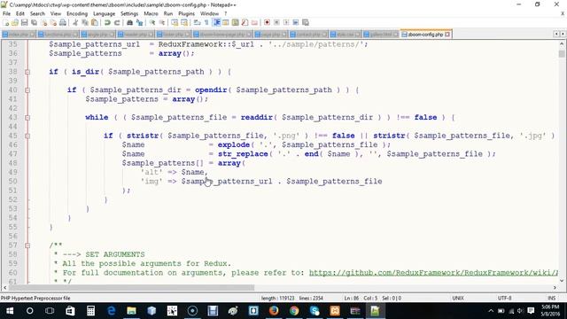The height and width of the screenshot is (319, 567).
Task: Toggle the Word Wrap toolbar icon
Action: [197, 23]
